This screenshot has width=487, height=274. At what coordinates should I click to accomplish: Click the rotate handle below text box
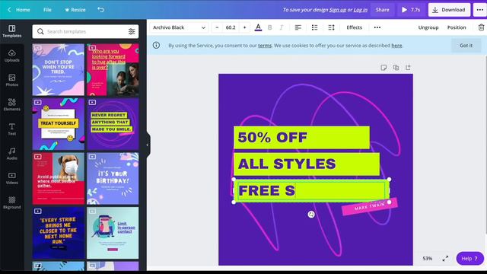[x=311, y=215]
